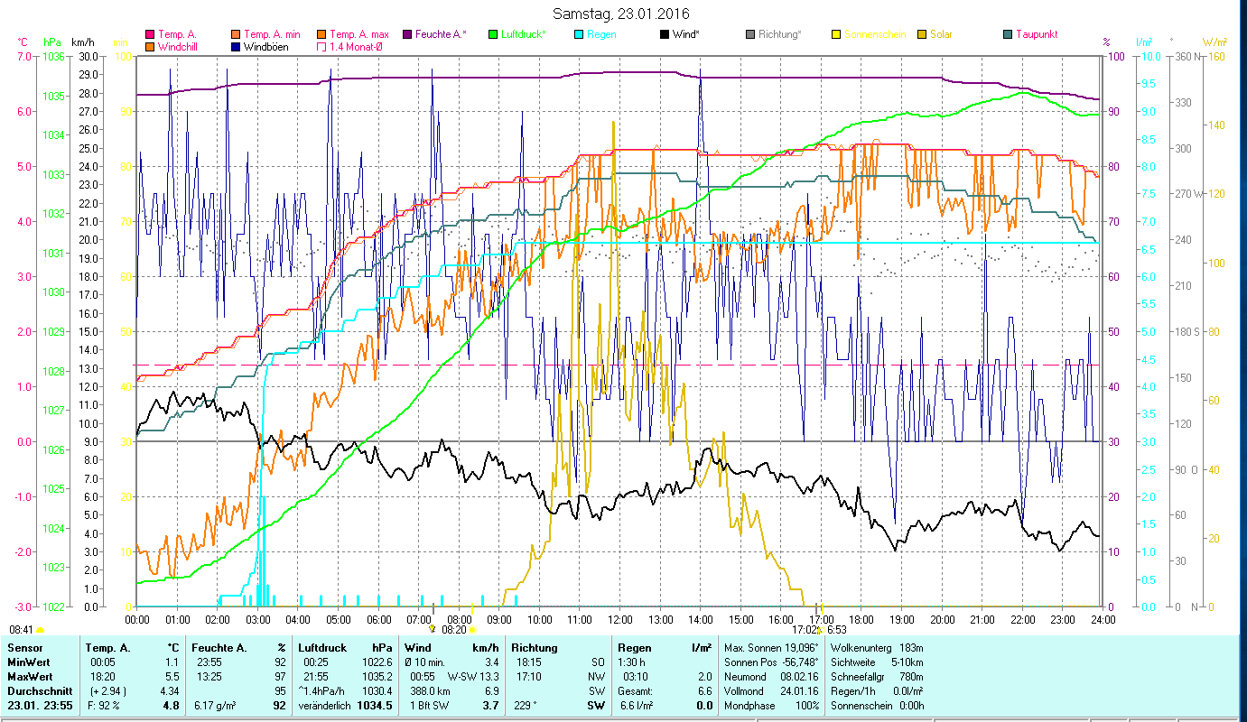Click the 'Sonnen Pos -56,748°' entry

point(771,662)
